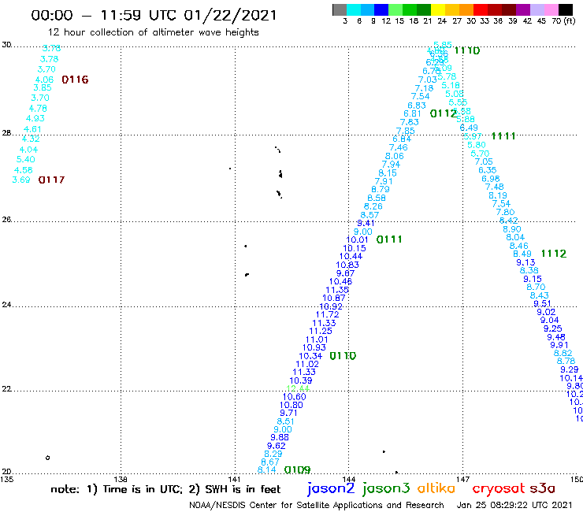This screenshot has height=512, width=583.
Task: Click the wave height value '8.79'
Action: coord(381,189)
